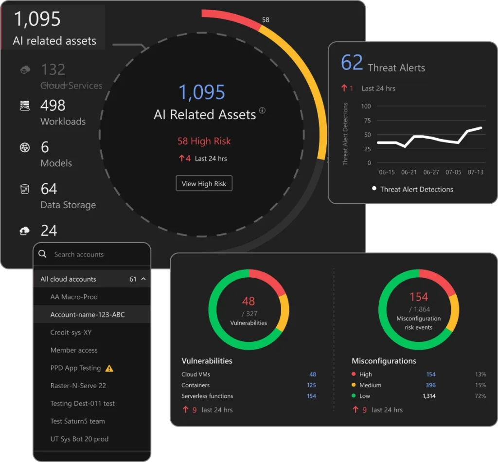Image resolution: width=498 pixels, height=462 pixels.
Task: Collapse the All cloud accounts list
Action: (x=143, y=279)
